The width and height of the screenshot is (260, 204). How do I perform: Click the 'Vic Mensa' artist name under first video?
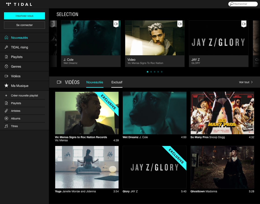pos(61,140)
